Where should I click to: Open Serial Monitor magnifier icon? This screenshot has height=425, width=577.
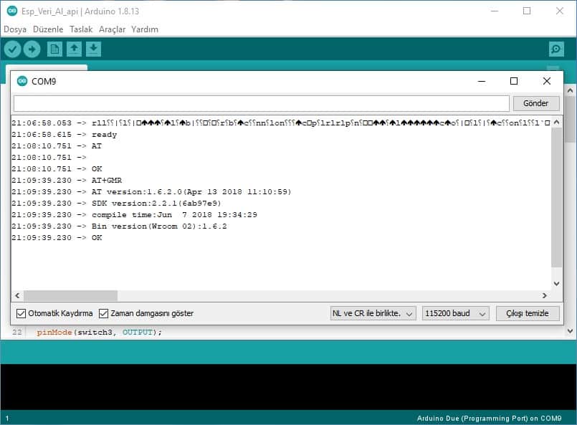(556, 49)
